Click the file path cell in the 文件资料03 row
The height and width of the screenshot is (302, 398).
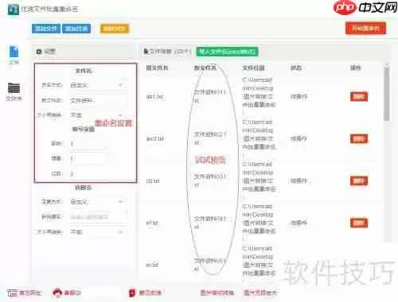point(259,180)
